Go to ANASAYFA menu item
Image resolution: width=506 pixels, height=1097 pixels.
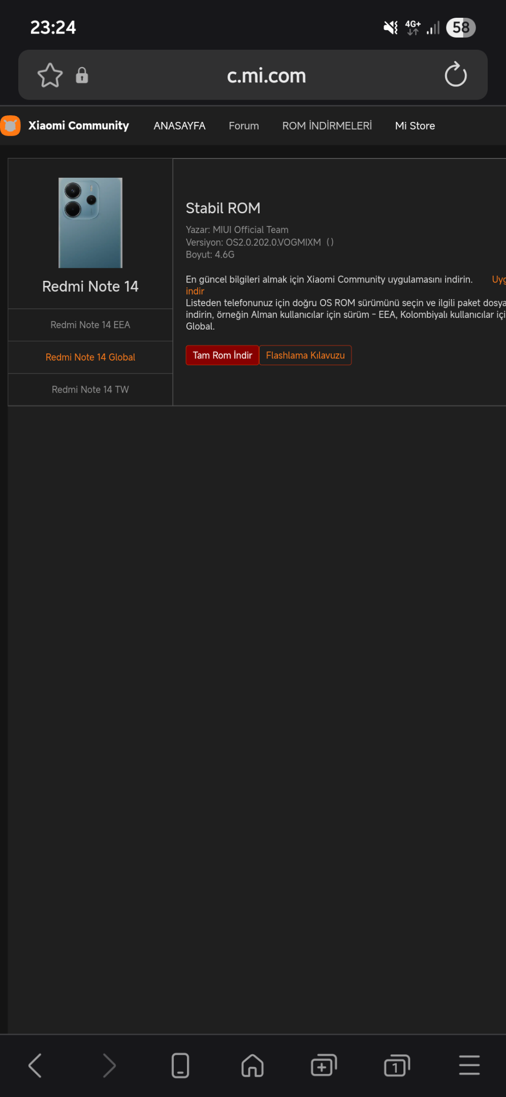179,125
